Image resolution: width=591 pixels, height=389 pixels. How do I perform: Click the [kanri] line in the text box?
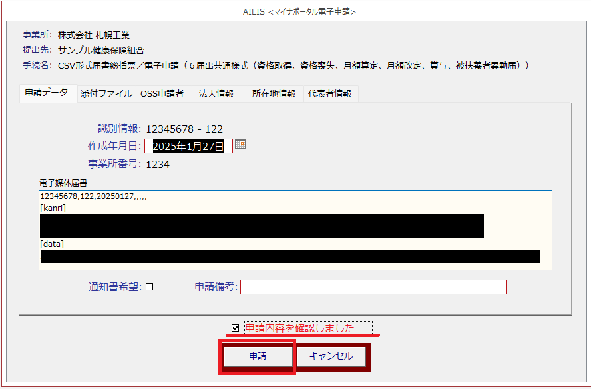point(53,208)
